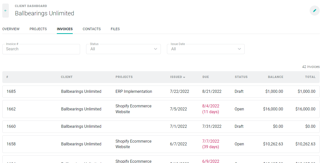Screen dimensions: 323x163
Task: Open invoice 1658 entry
Action: 11,144
